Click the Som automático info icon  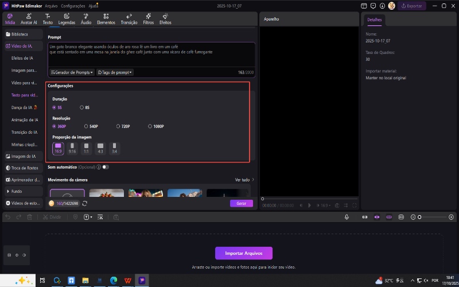(x=99, y=167)
